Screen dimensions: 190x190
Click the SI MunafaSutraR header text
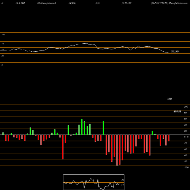(47, 3)
